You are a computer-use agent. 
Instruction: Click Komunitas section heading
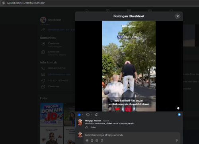coord(48,38)
